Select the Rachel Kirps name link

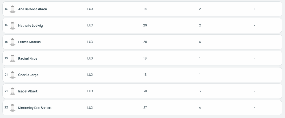coord(28,58)
